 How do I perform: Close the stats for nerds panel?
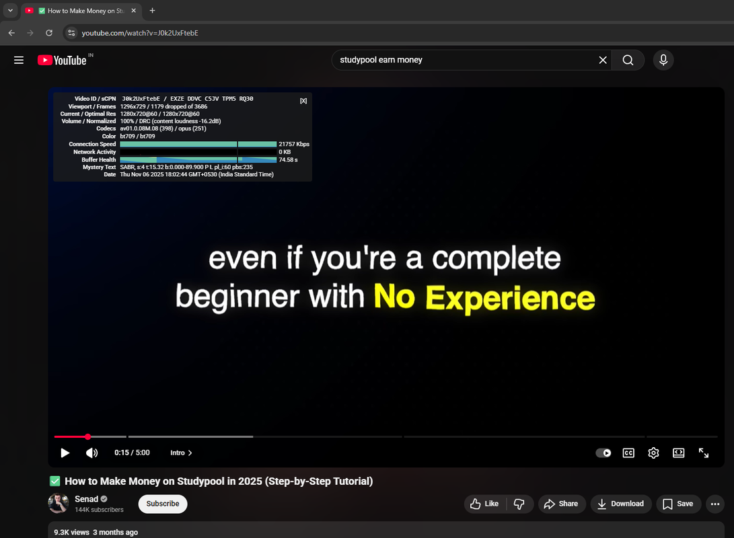click(x=303, y=101)
